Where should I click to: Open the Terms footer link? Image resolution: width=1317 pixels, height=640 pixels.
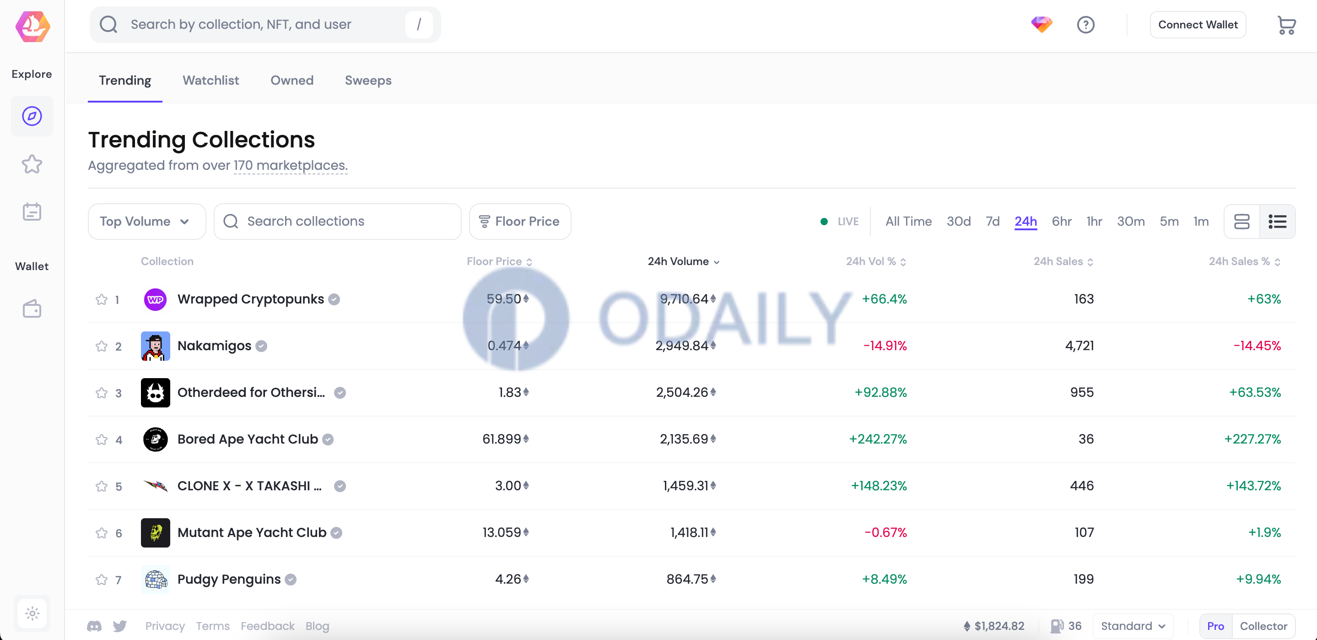pyautogui.click(x=213, y=626)
